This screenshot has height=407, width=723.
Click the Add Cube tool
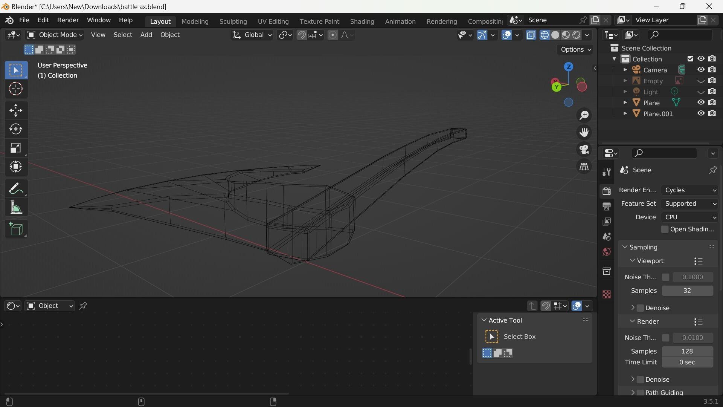[x=16, y=229]
